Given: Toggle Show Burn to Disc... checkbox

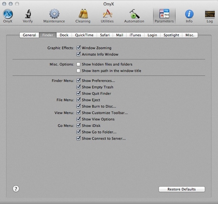Looking at the screenshot, I should click(x=78, y=106).
